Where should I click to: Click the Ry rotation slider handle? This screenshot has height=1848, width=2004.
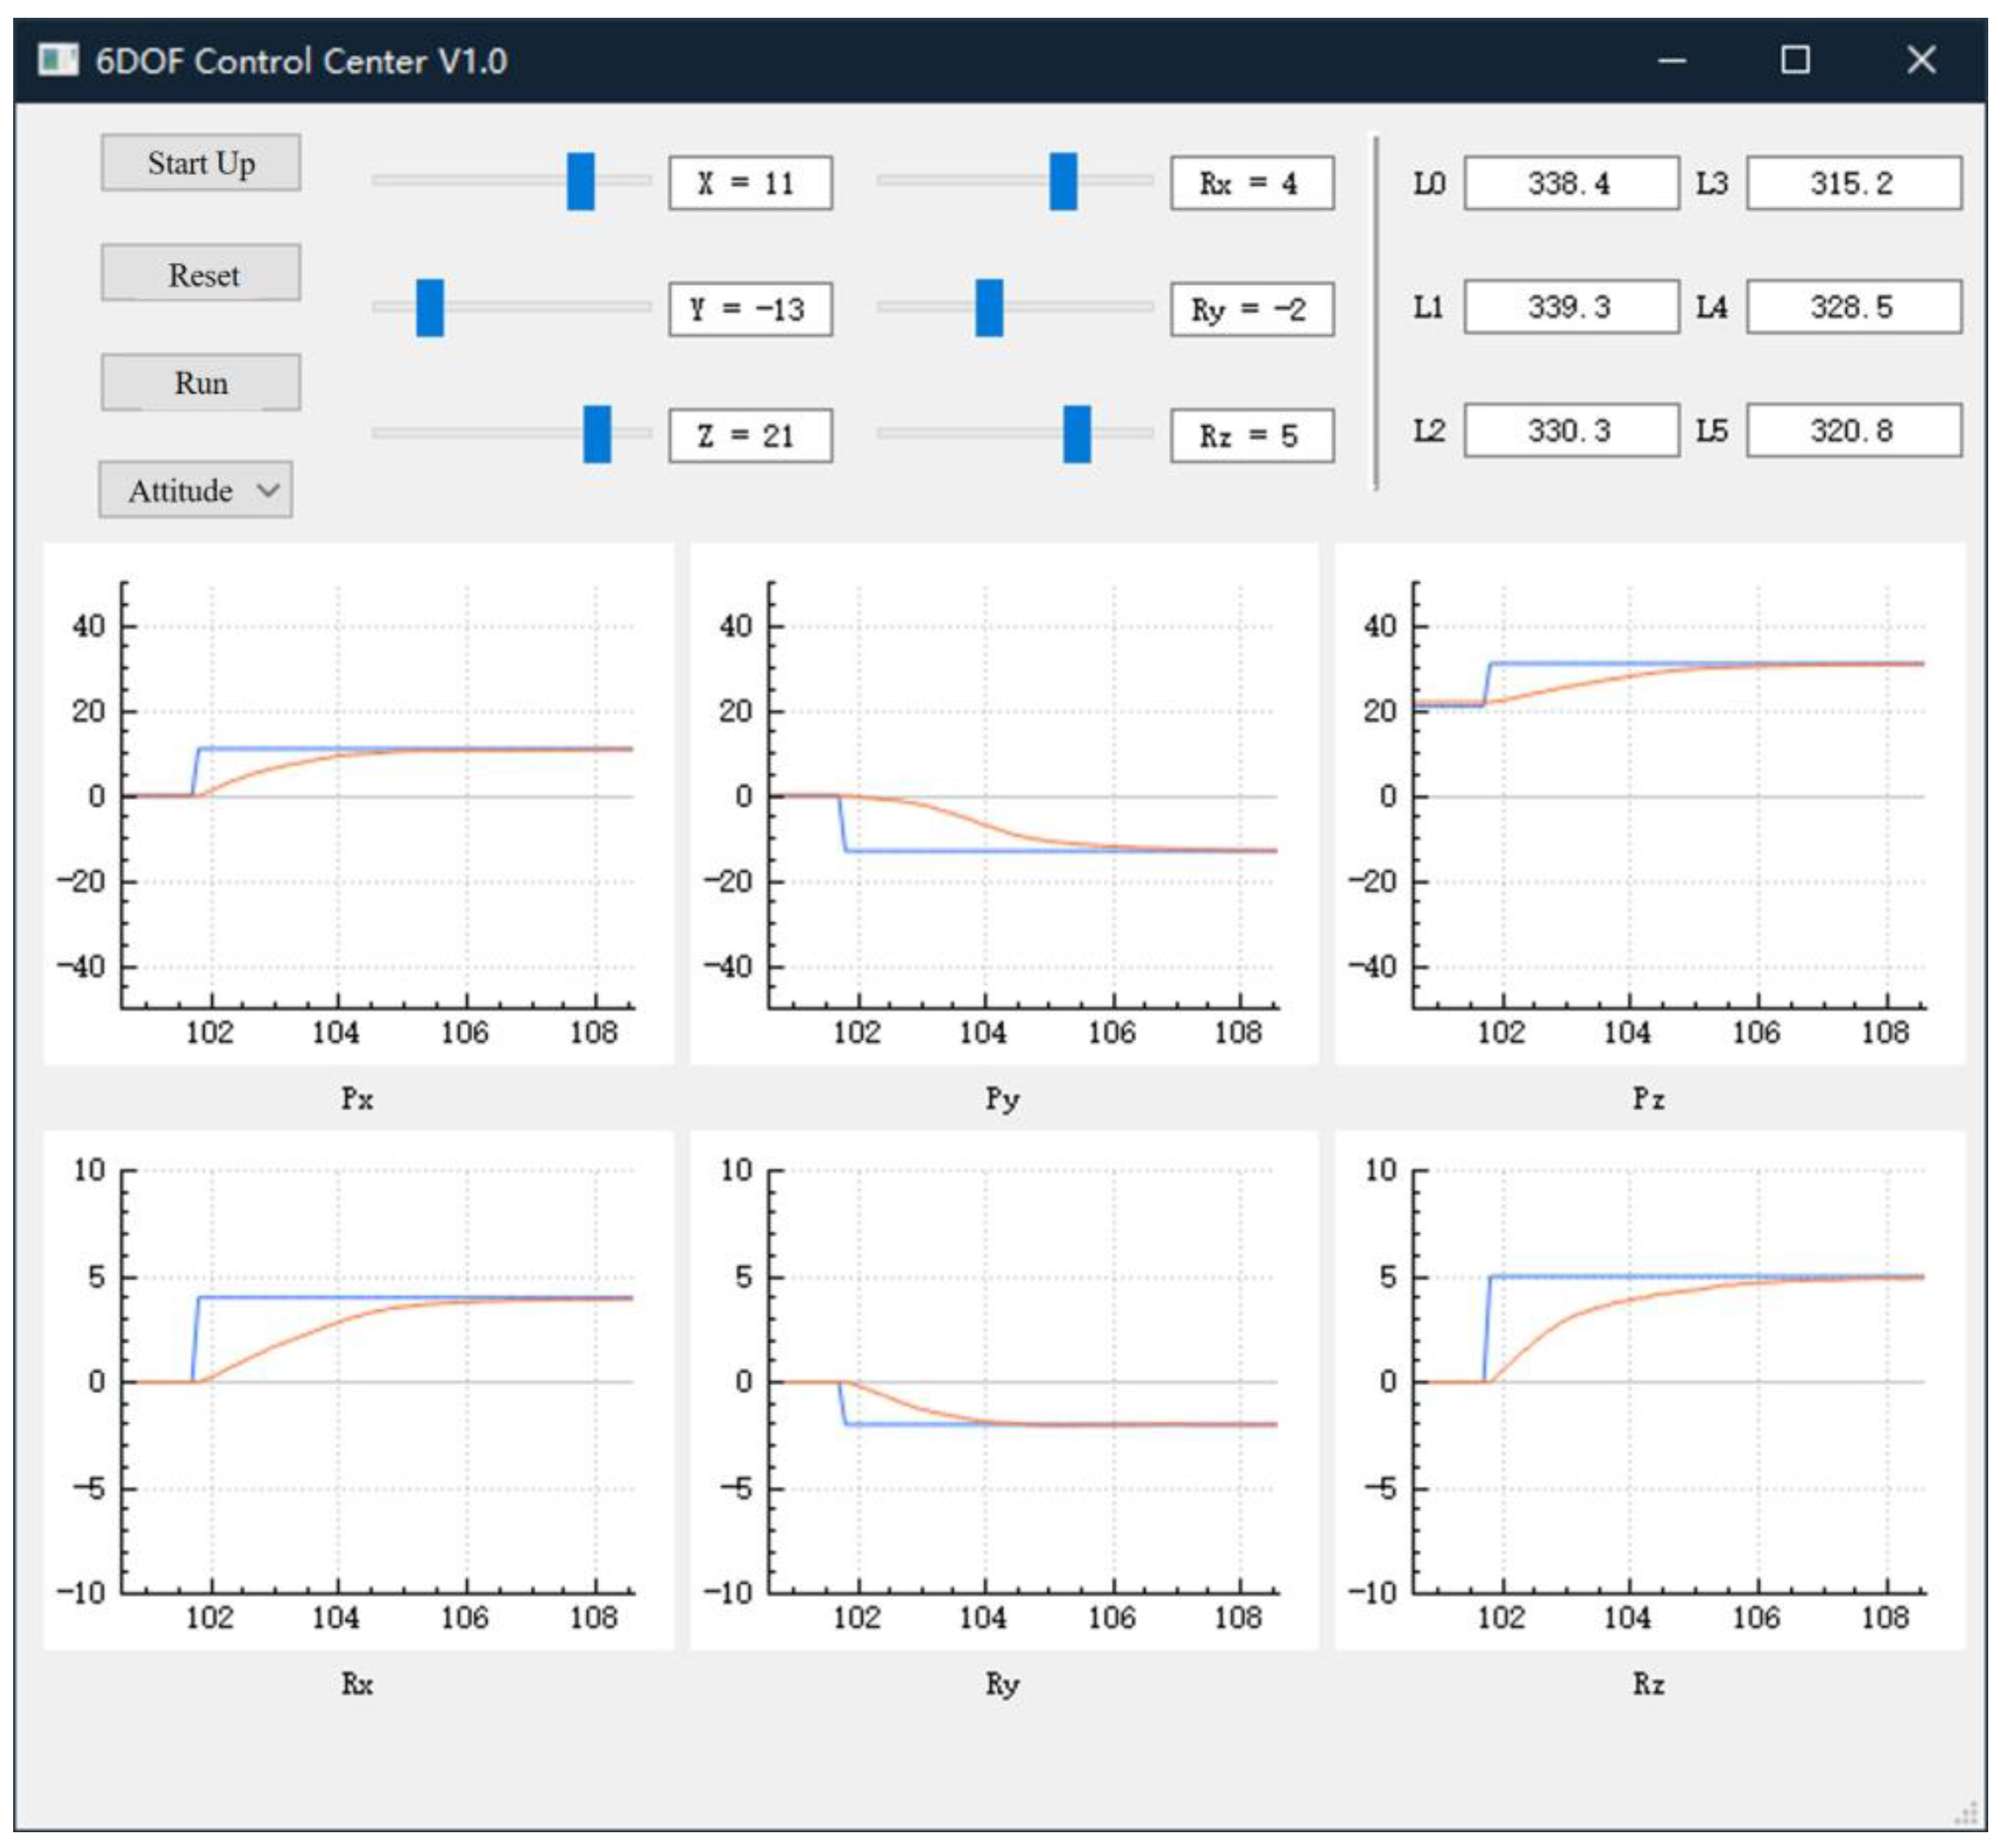[989, 307]
